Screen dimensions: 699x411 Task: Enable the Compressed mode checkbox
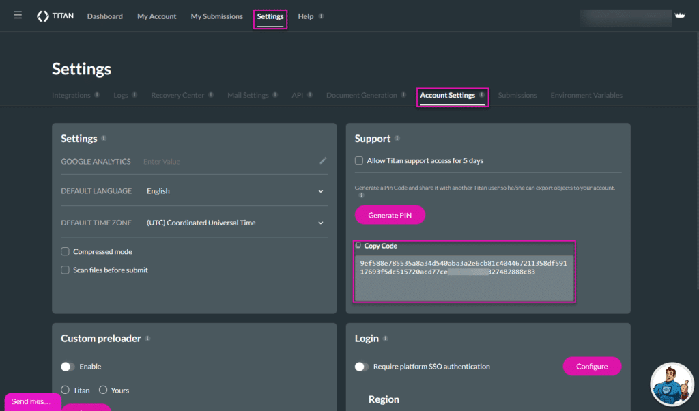(66, 251)
